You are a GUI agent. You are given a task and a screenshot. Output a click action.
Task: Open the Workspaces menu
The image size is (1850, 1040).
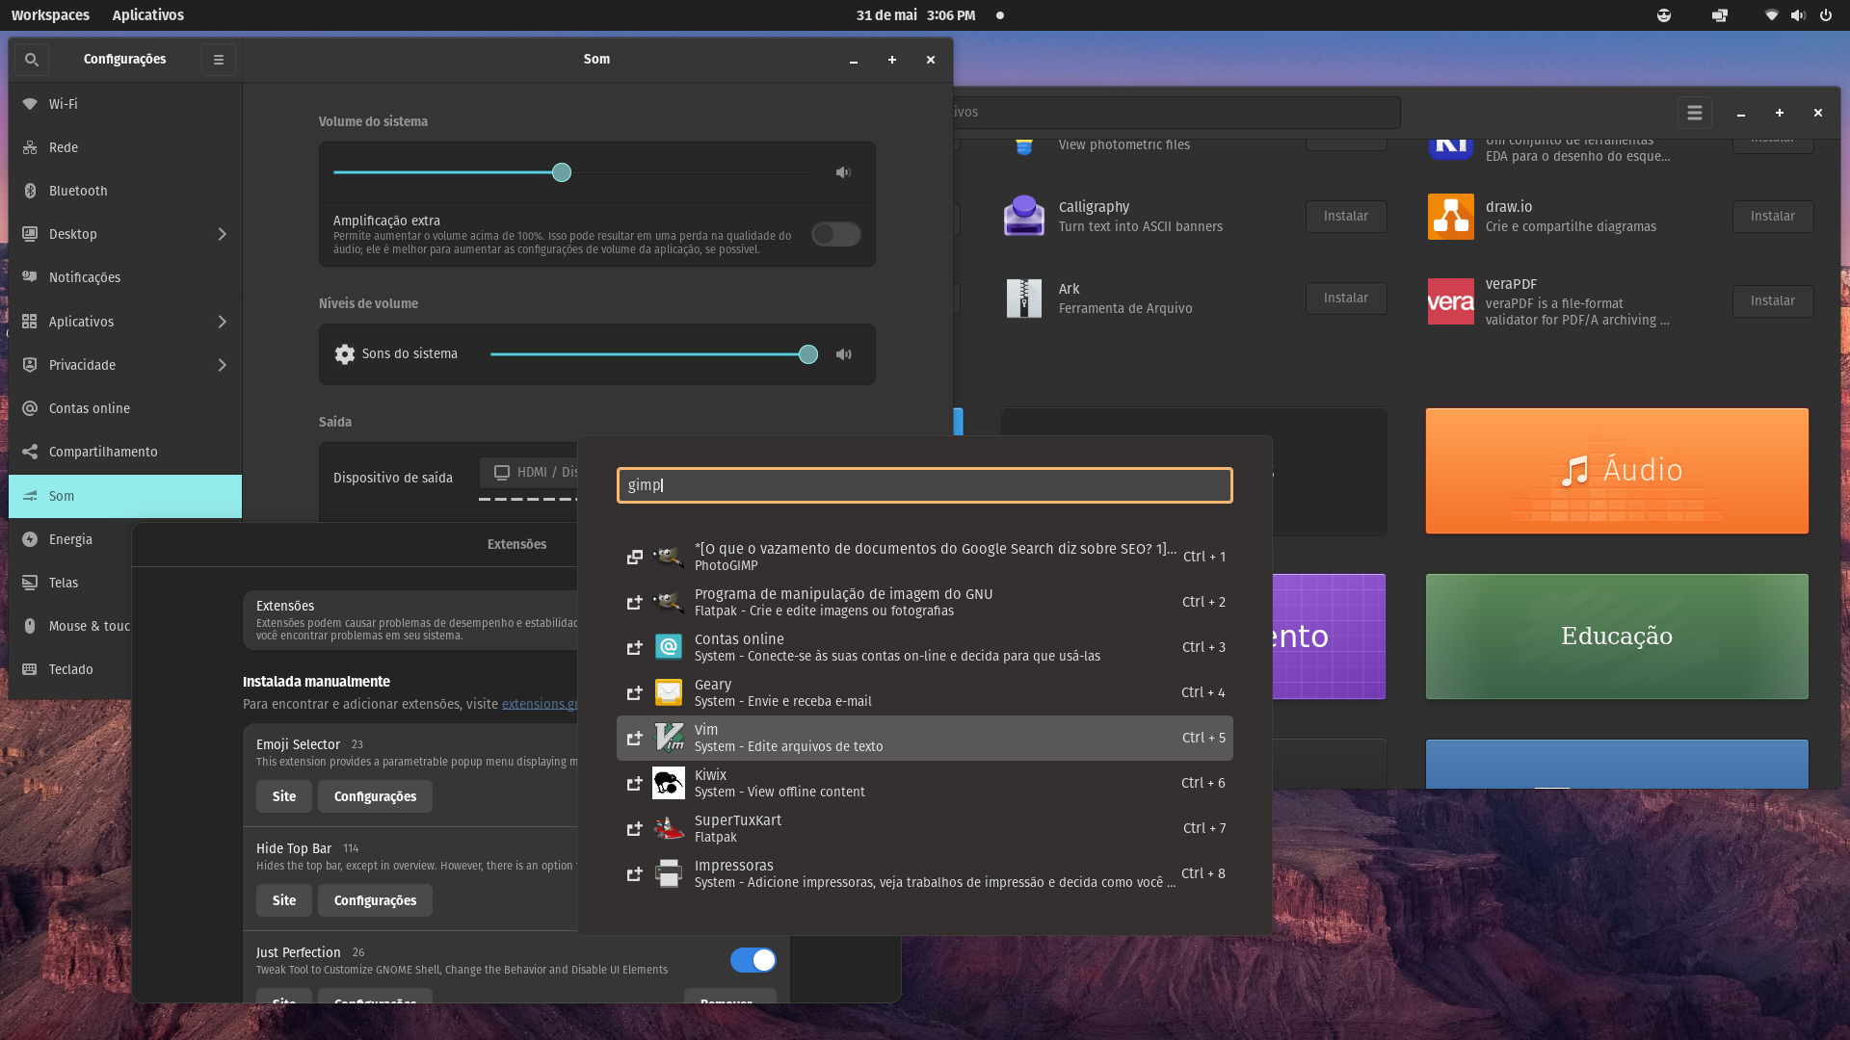coord(50,14)
